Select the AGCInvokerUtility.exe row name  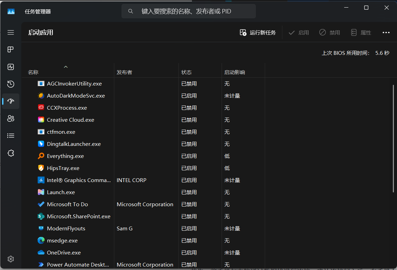(75, 84)
